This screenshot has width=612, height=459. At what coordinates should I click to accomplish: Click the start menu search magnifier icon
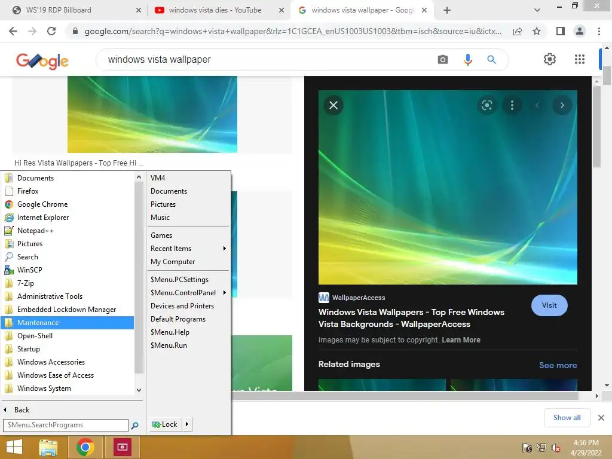click(134, 426)
